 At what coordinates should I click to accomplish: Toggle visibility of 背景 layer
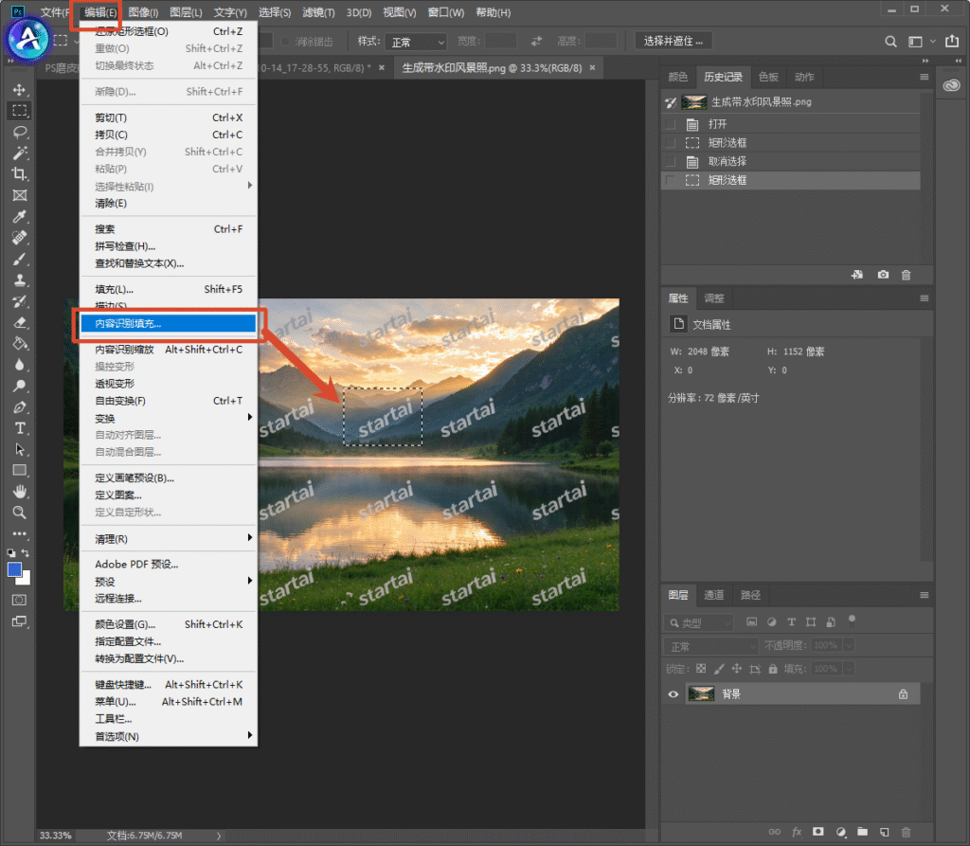[674, 693]
